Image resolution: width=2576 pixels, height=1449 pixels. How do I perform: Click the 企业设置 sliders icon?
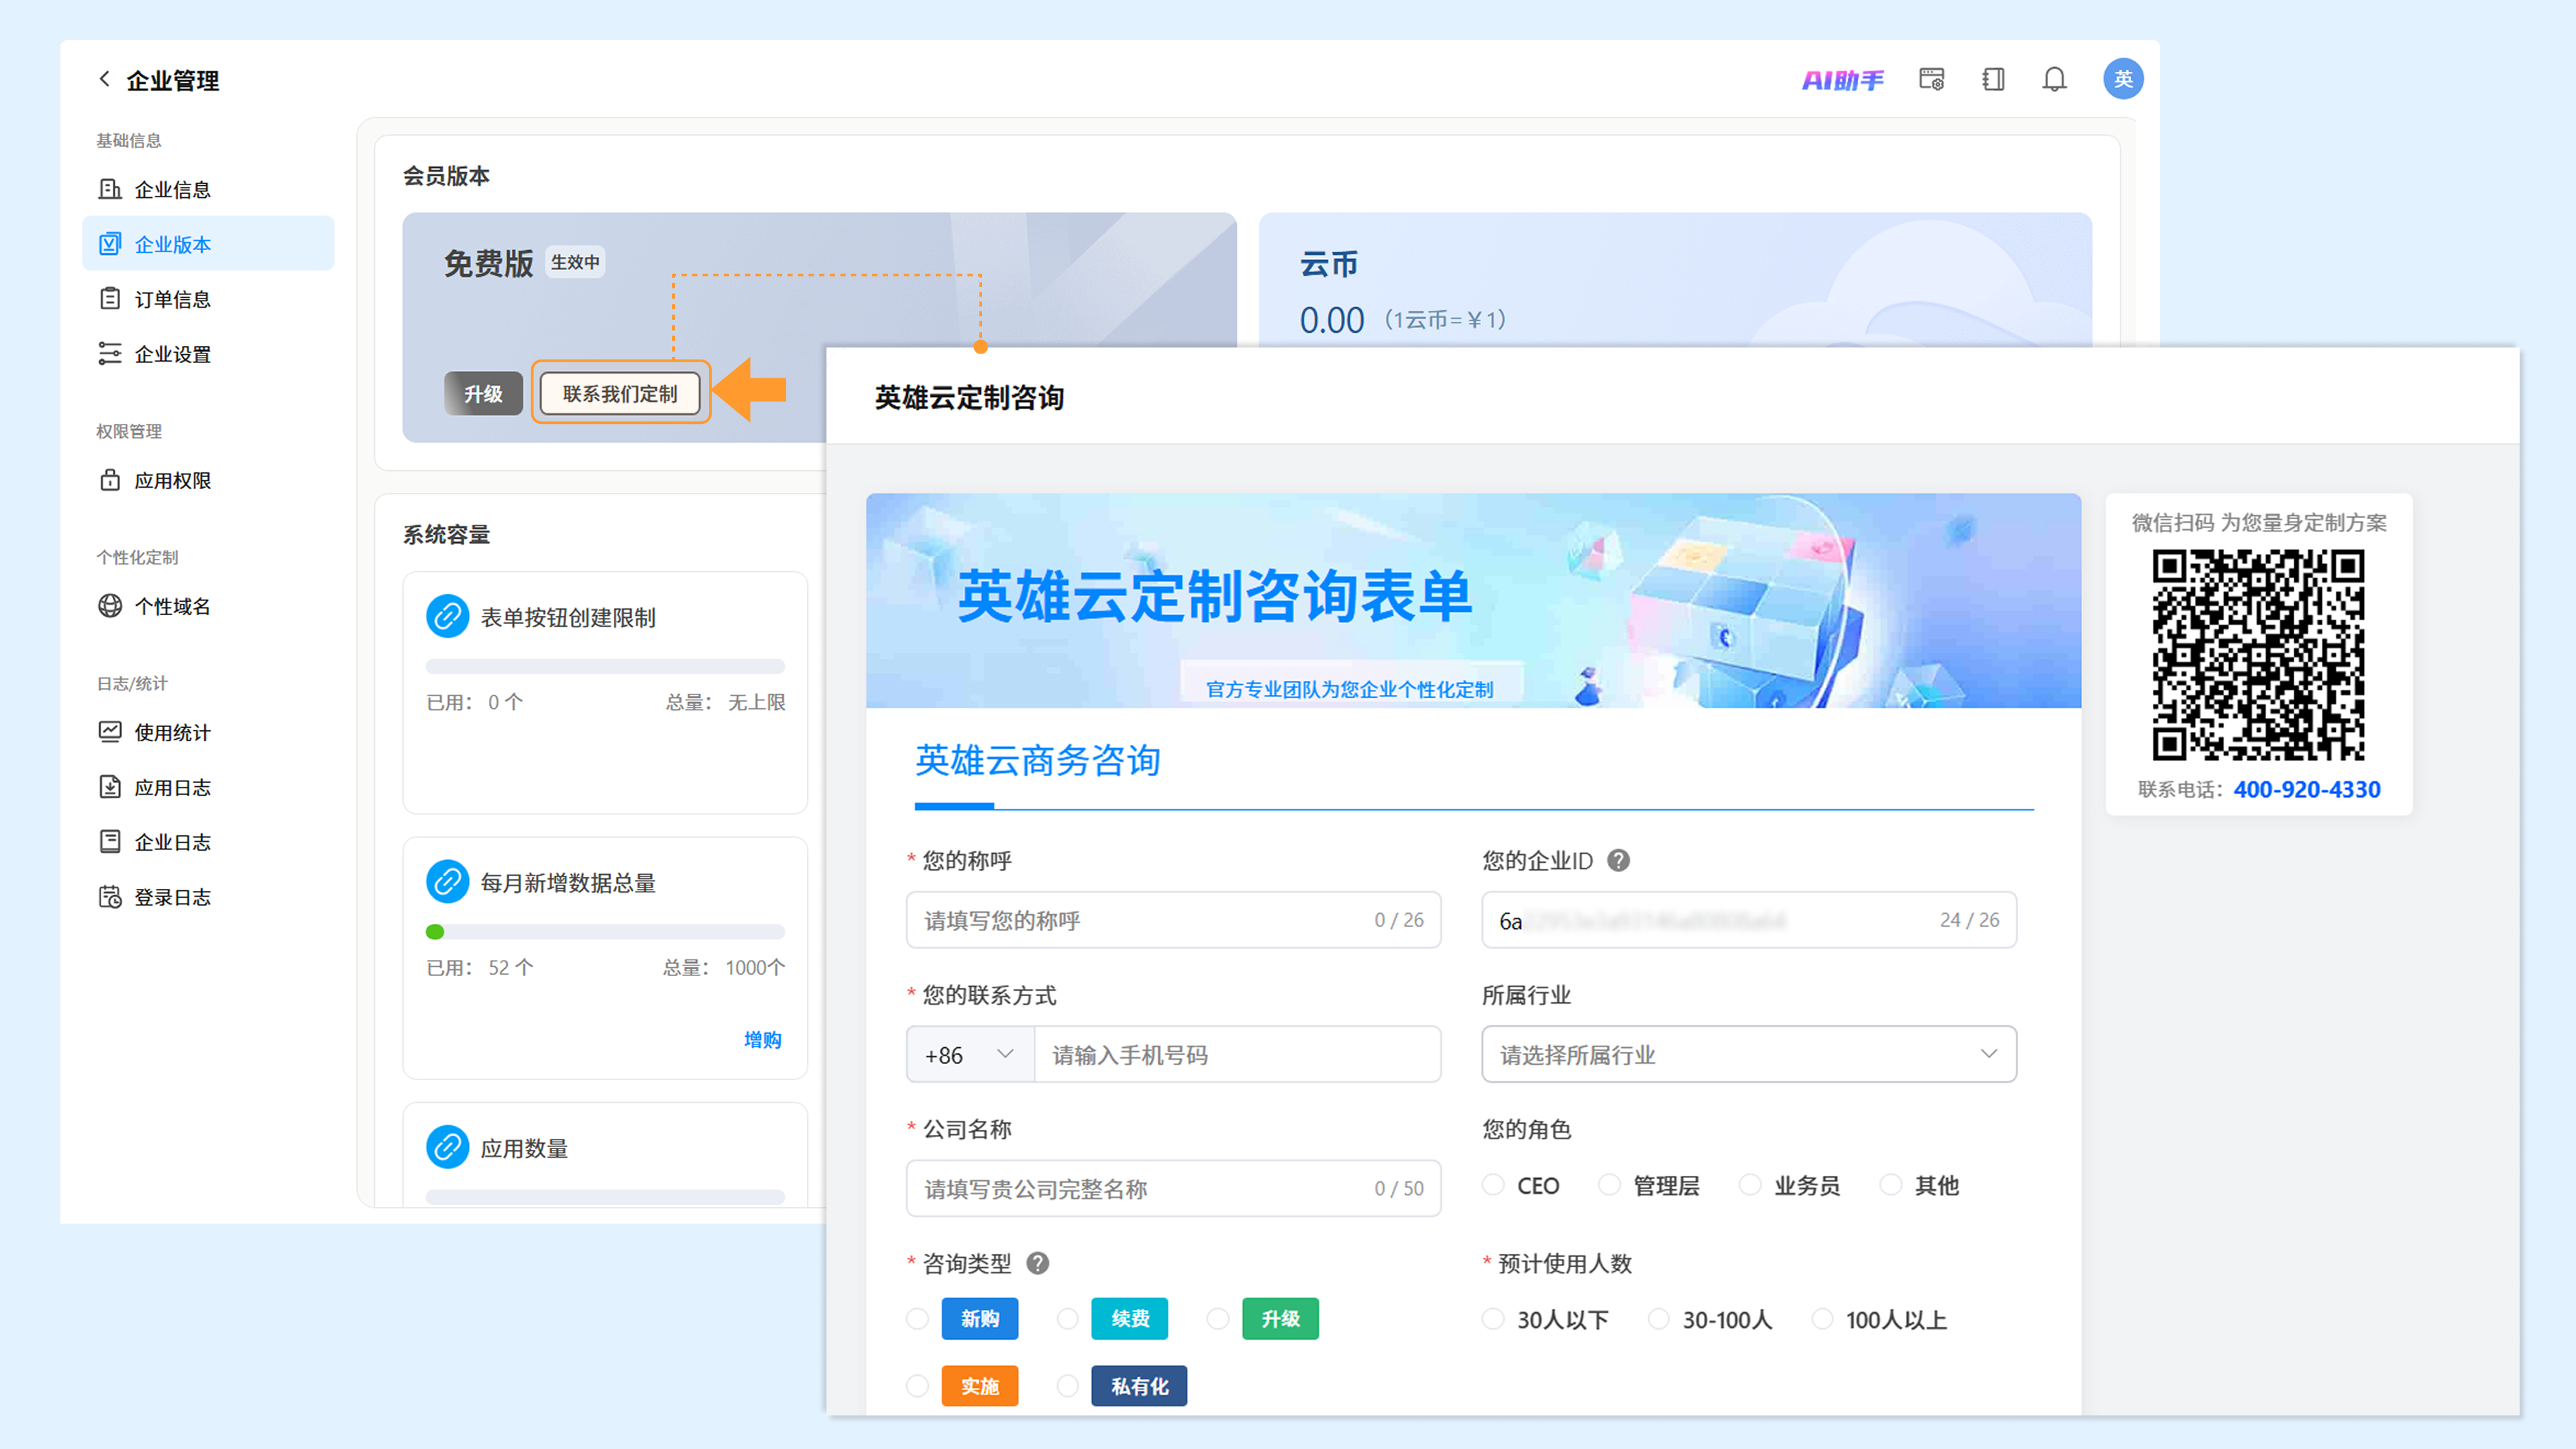click(x=110, y=354)
